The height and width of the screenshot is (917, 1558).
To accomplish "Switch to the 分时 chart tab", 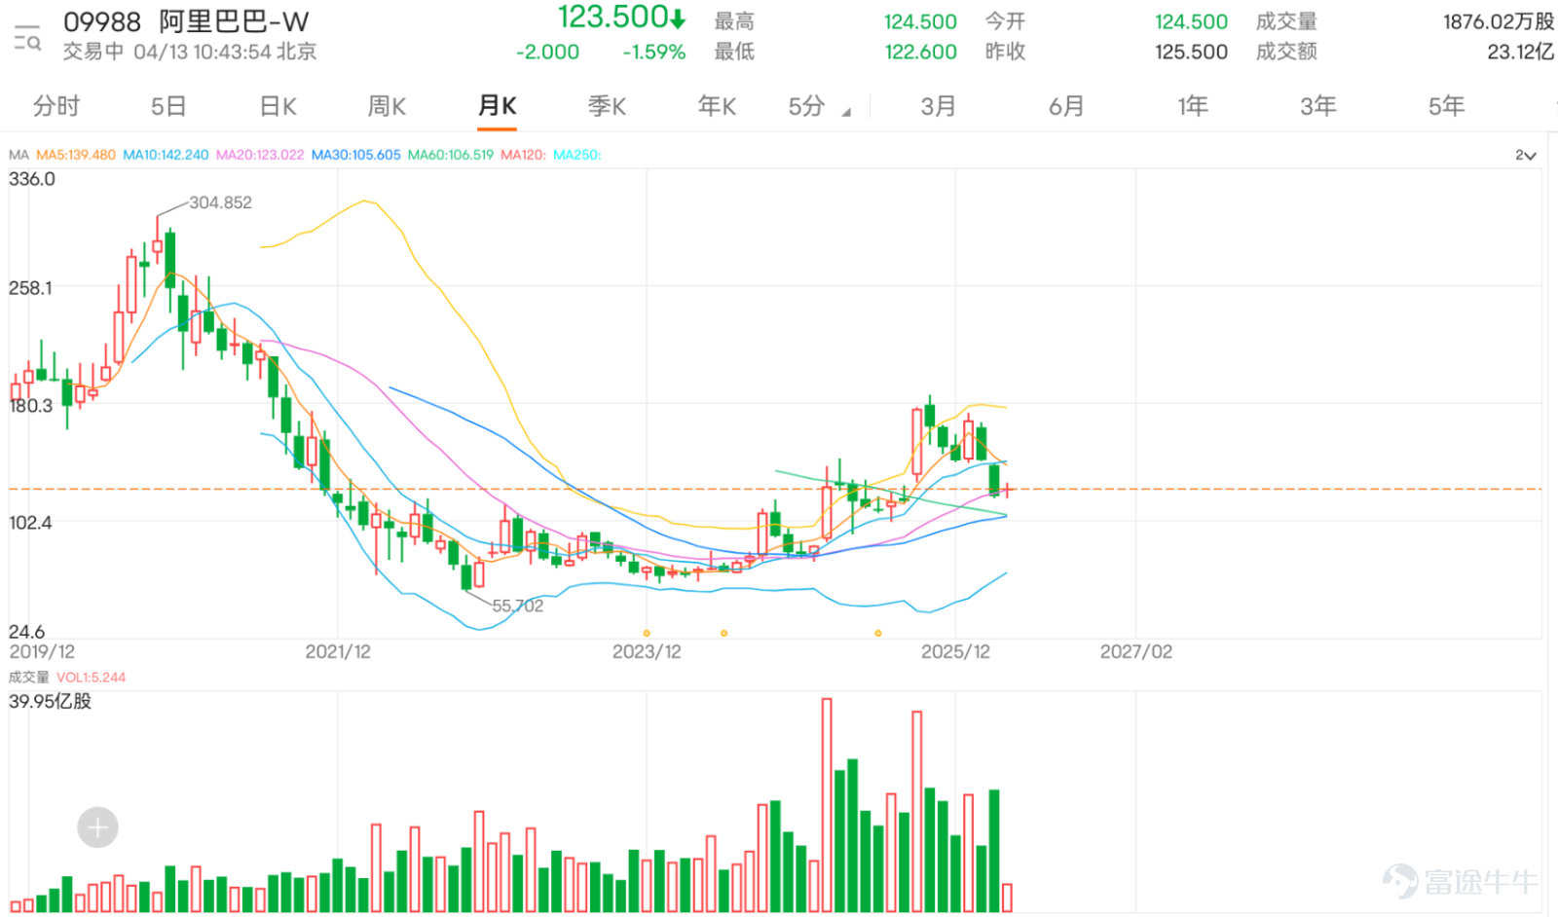I will click(x=56, y=106).
